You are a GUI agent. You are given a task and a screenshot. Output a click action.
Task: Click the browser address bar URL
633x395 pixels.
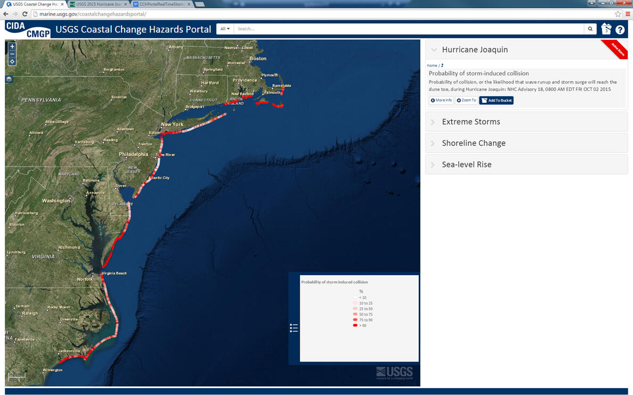tap(93, 14)
